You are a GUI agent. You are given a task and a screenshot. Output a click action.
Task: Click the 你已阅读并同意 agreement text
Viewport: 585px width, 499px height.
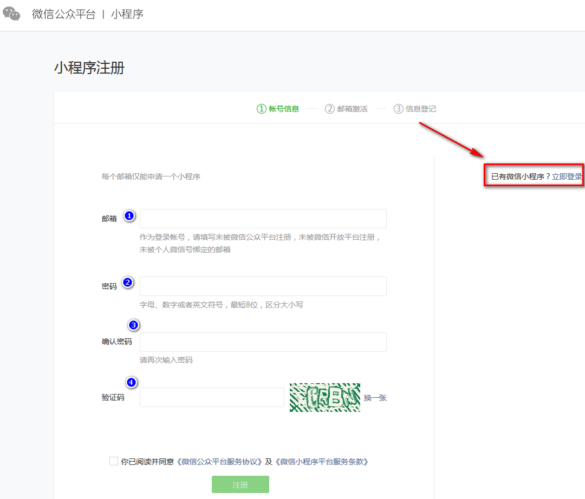click(x=147, y=462)
